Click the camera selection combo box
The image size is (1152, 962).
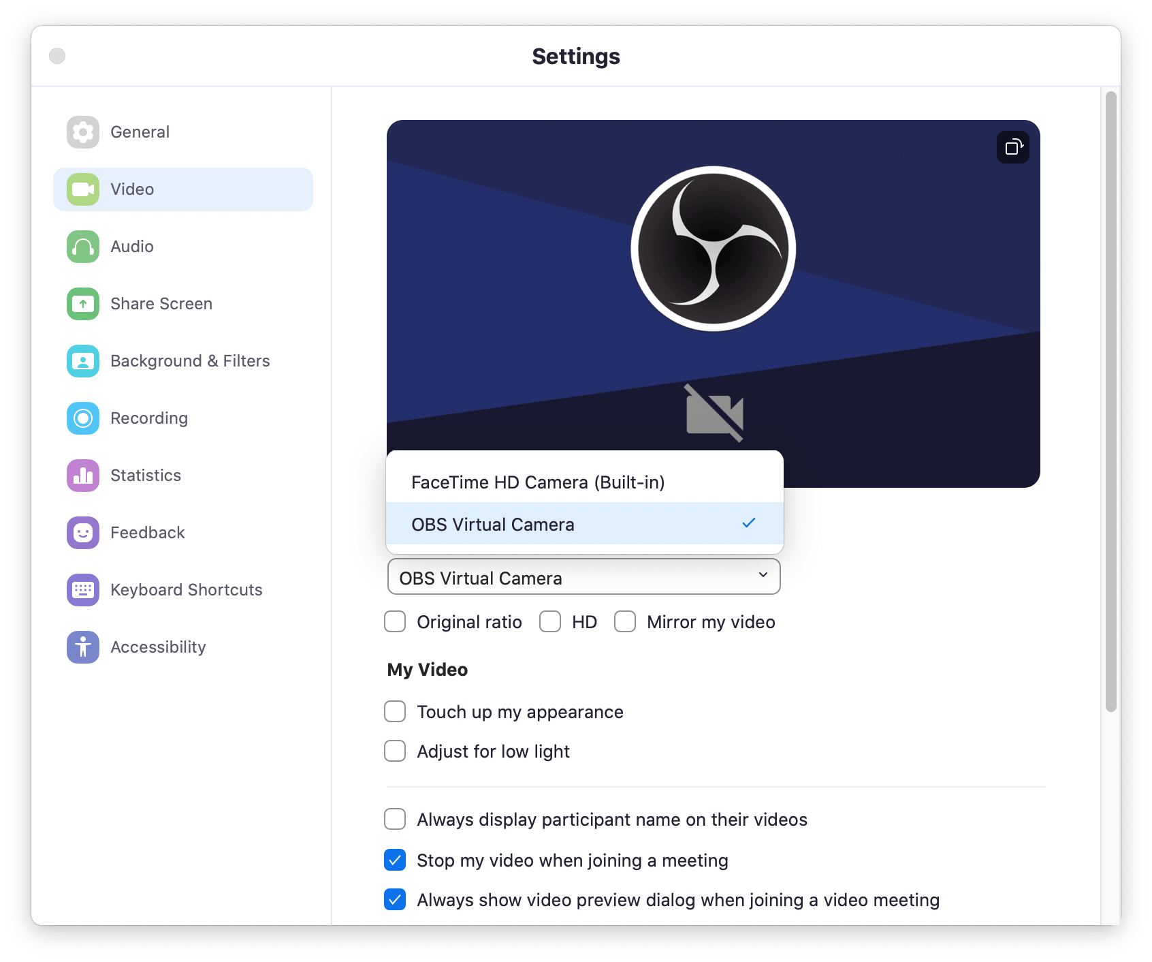pyautogui.click(x=583, y=578)
